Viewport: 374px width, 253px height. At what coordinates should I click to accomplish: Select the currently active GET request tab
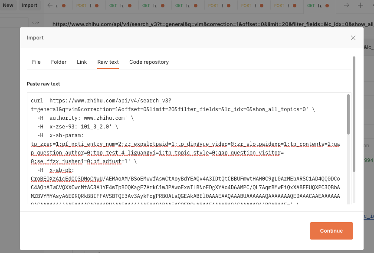pos(320,6)
